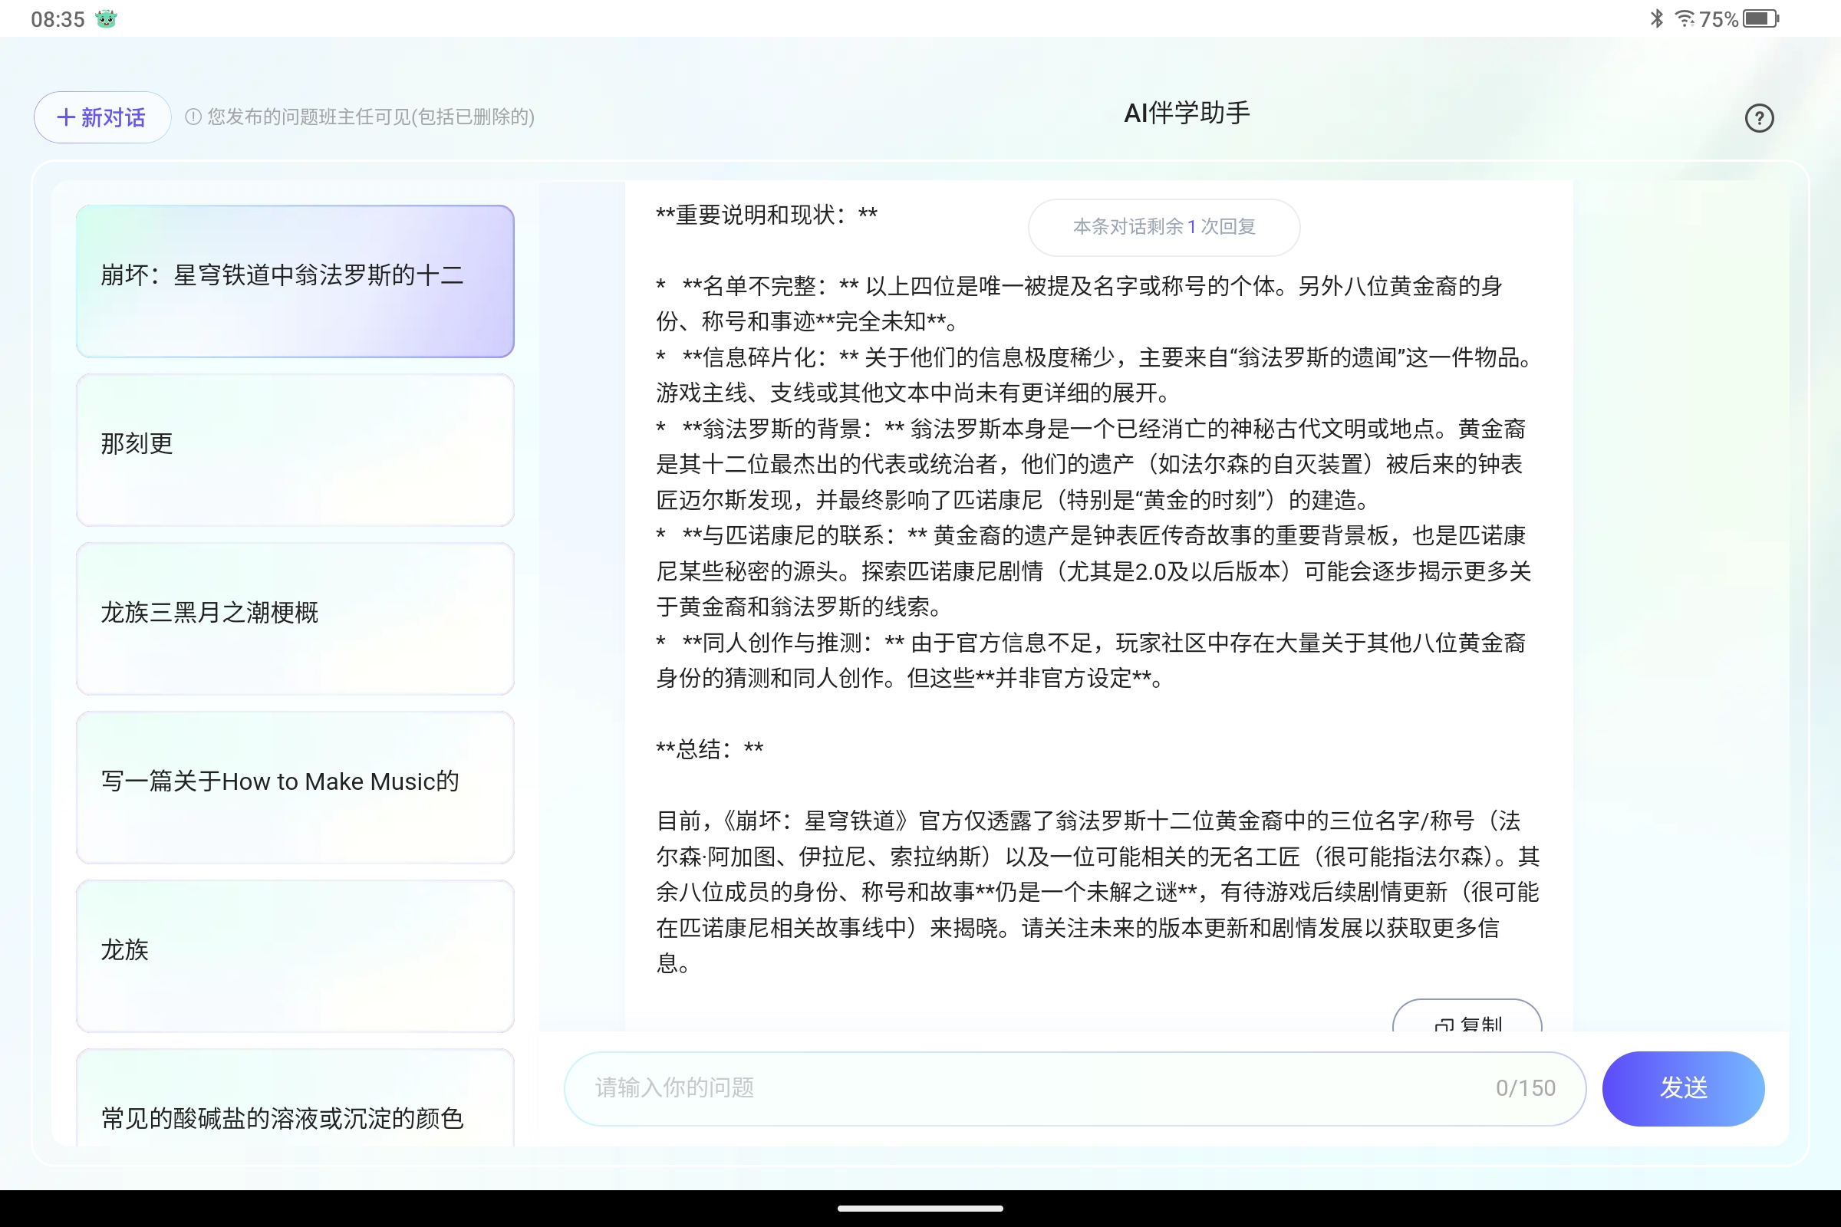Open the help question-mark icon

[1759, 118]
